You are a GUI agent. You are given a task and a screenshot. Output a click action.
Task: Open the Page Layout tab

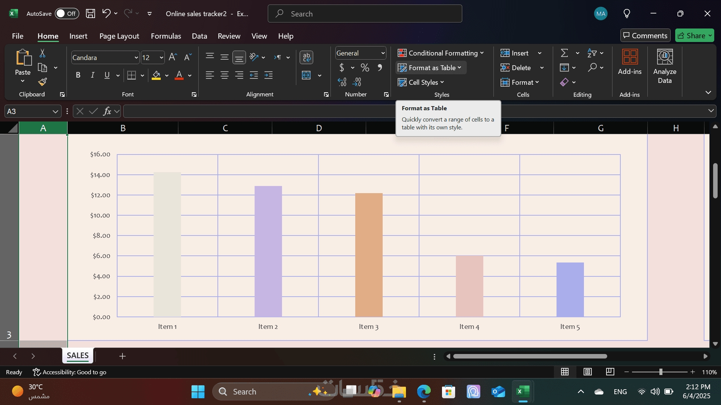click(x=119, y=36)
